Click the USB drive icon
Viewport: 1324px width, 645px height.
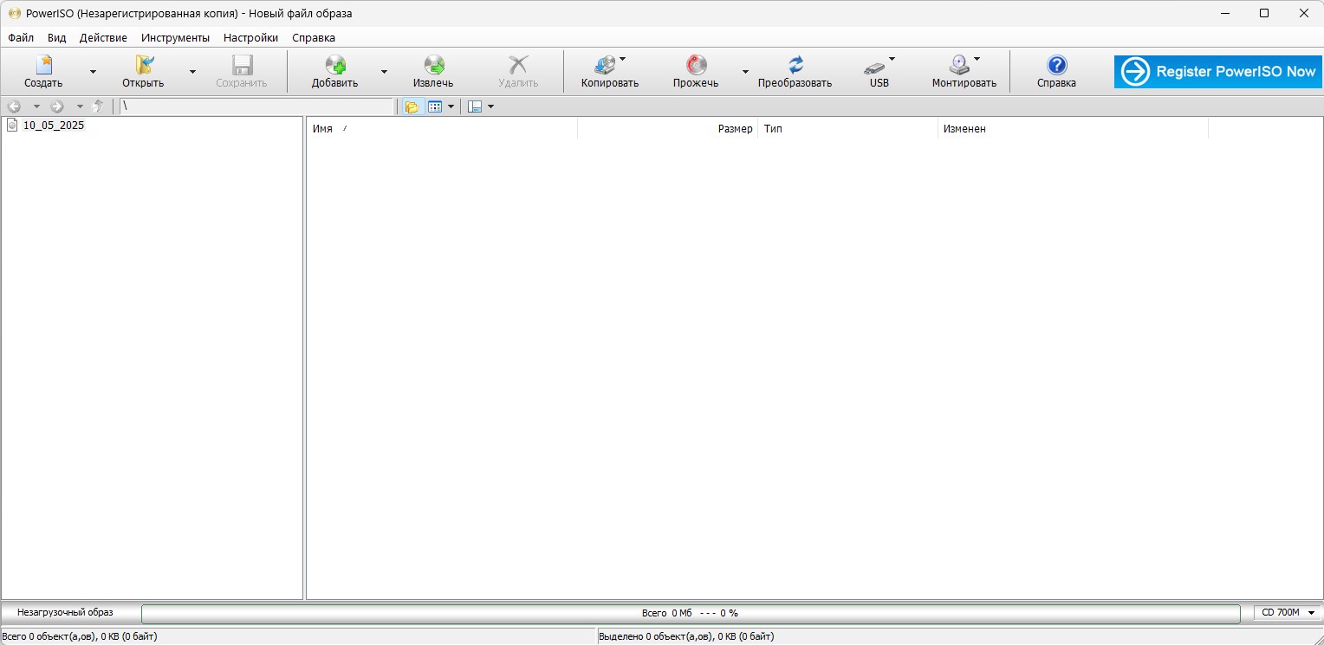[x=875, y=67]
